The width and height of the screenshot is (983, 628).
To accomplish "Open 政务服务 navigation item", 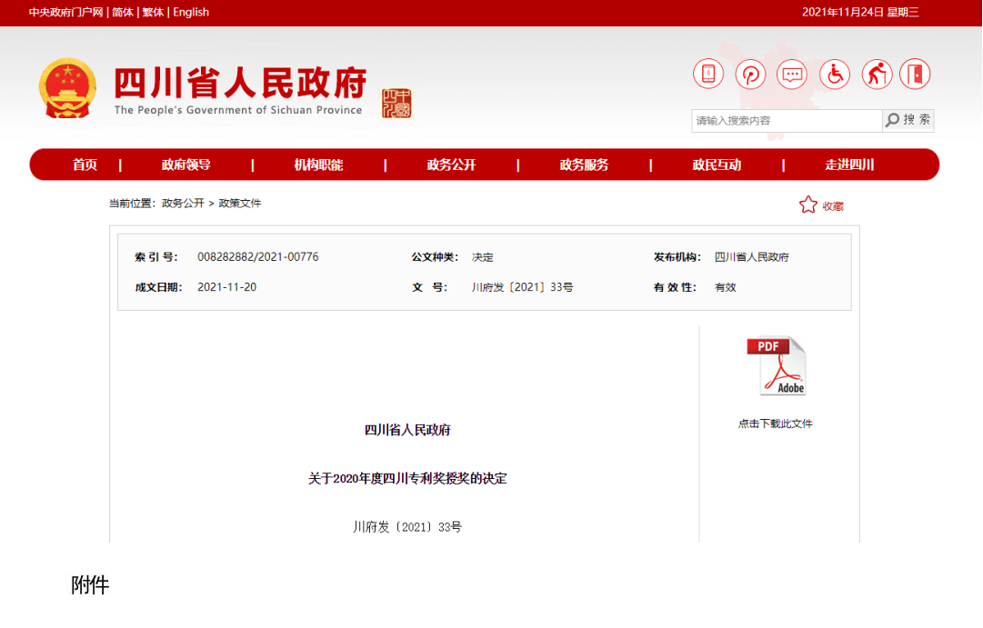I will pos(585,164).
